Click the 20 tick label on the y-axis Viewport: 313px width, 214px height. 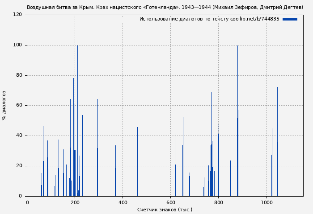tap(19, 166)
